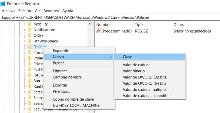The image size is (220, 113).
Task: Select the Run folder icon
Action: click(29, 81)
